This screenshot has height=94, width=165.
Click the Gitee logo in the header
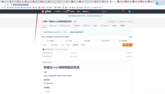pos(46,11)
